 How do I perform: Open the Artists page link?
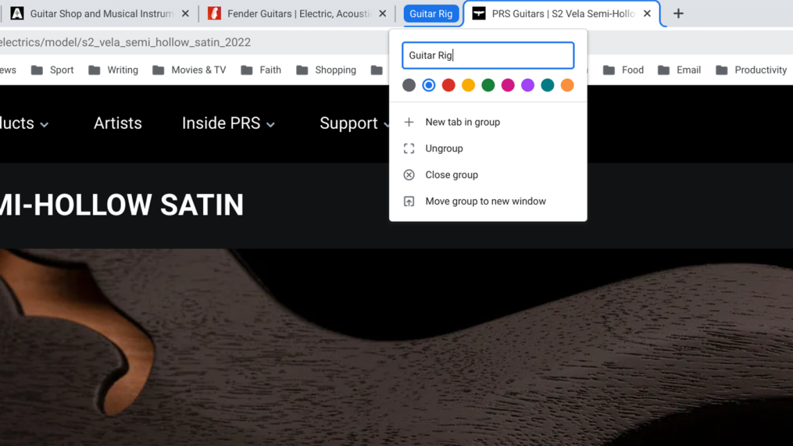click(x=118, y=124)
